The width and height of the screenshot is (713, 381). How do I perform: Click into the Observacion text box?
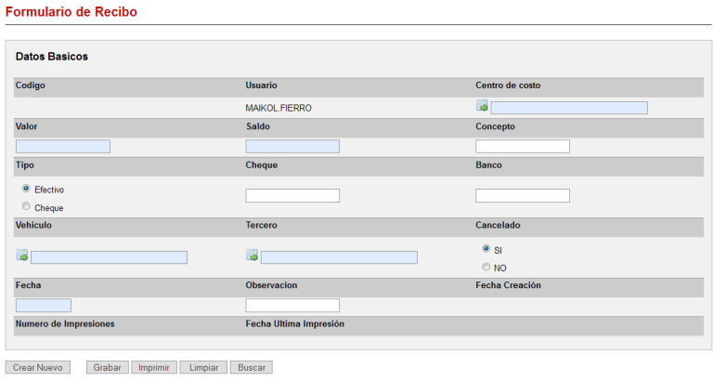(292, 306)
